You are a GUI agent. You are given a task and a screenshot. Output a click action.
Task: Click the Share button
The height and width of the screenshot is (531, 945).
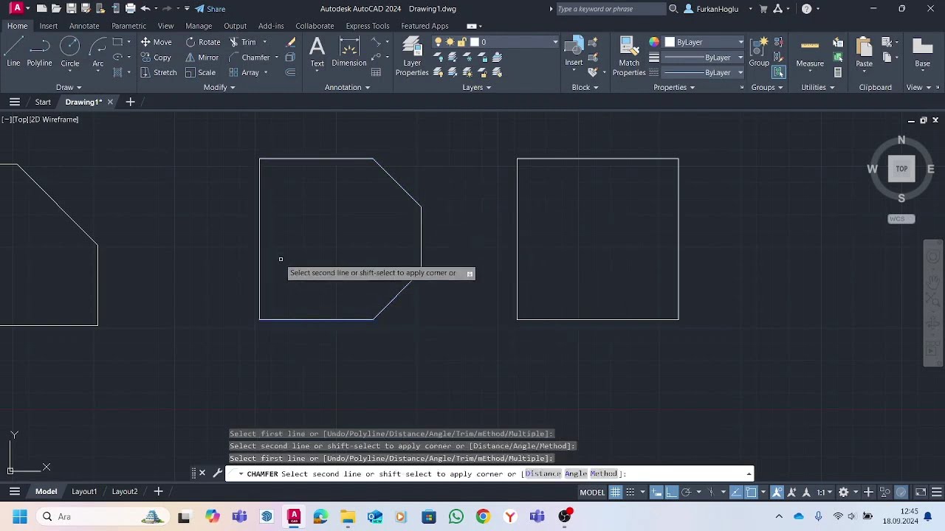[210, 9]
